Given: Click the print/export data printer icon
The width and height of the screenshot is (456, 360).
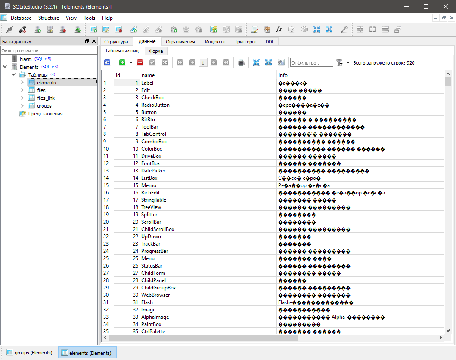Looking at the screenshot, I should [241, 63].
